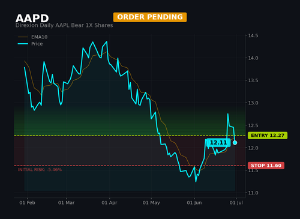Screen dimensions: 300x219
Task: Click the 14.0 y-axis value
Action: point(253,58)
